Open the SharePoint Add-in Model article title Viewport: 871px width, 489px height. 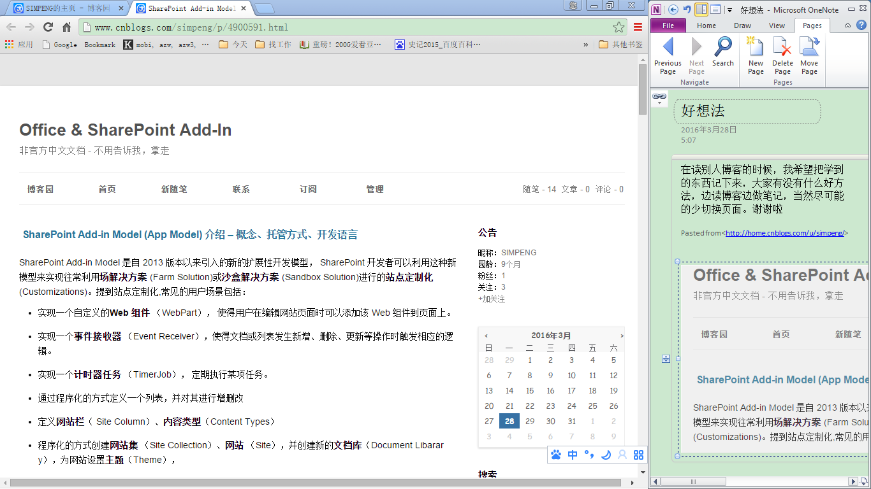pyautogui.click(x=190, y=234)
